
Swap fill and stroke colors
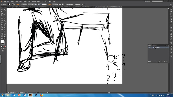[5, 40]
